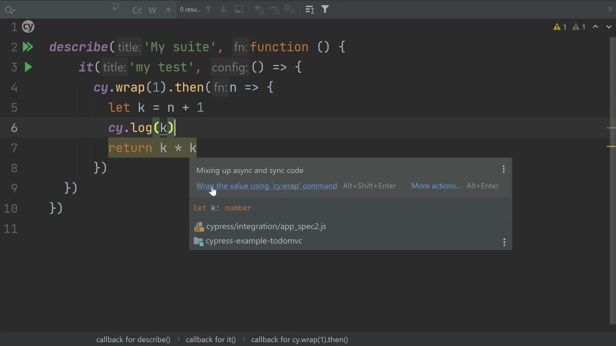Click 'Mixing up async and sync code' message

point(250,171)
